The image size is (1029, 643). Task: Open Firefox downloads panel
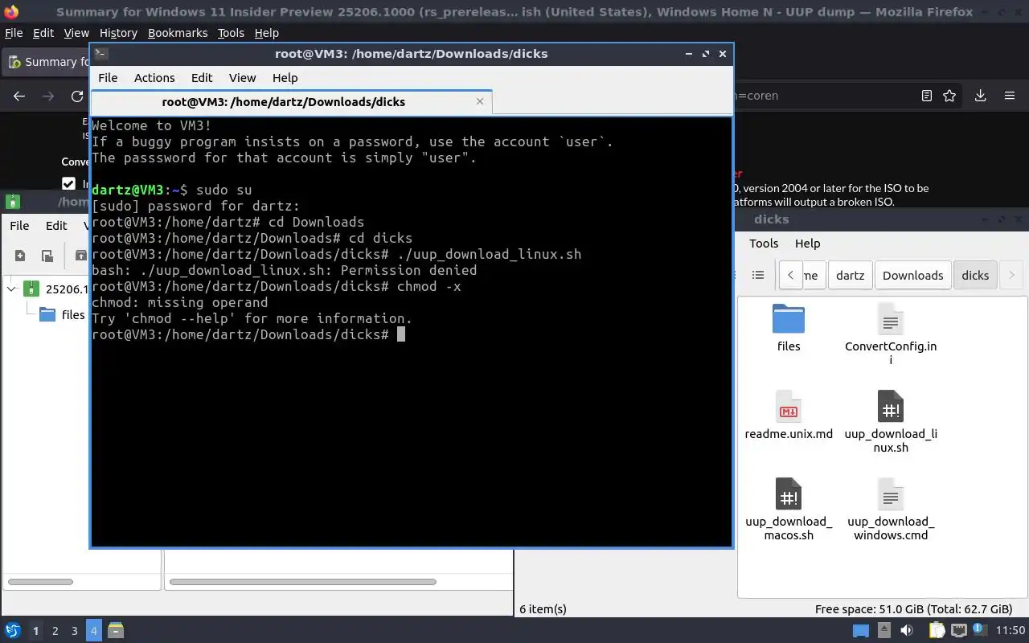(x=980, y=96)
